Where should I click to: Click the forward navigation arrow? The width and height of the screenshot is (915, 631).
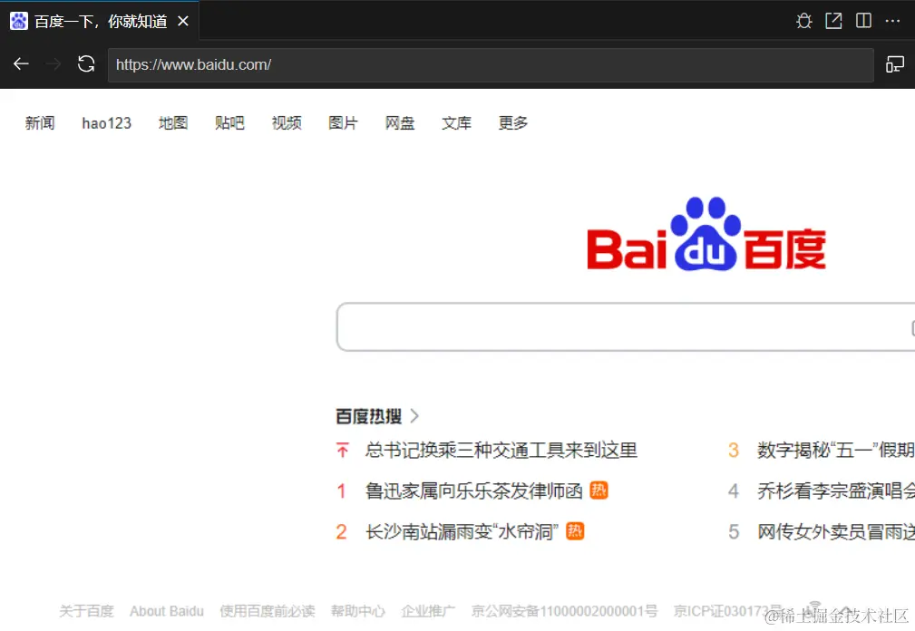coord(54,64)
